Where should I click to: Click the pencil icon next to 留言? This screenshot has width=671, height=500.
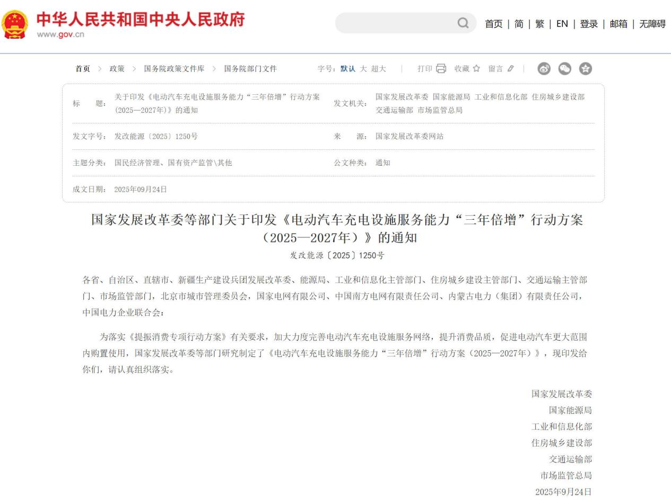(x=510, y=68)
